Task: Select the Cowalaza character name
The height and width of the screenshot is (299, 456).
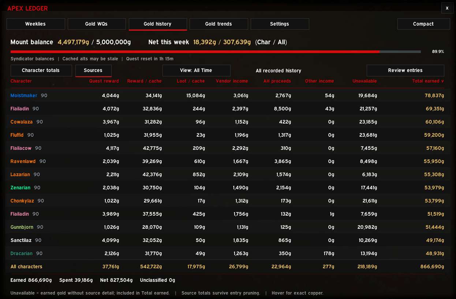Action: pyautogui.click(x=22, y=122)
